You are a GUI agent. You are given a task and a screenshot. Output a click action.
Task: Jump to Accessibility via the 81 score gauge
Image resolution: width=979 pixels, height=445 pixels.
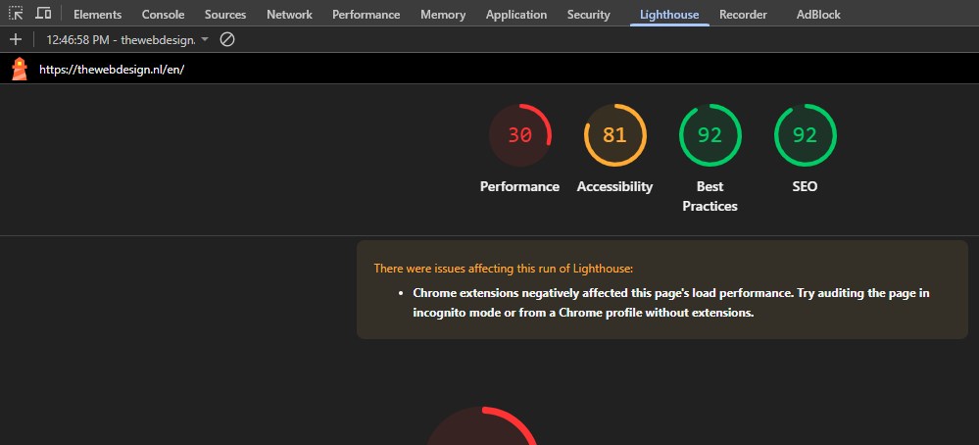[615, 135]
